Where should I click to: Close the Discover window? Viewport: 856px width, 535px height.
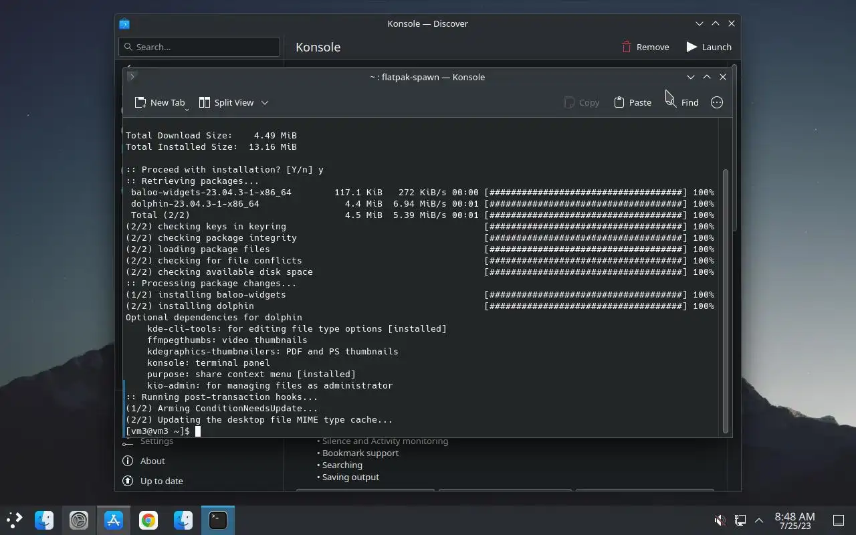coord(732,23)
